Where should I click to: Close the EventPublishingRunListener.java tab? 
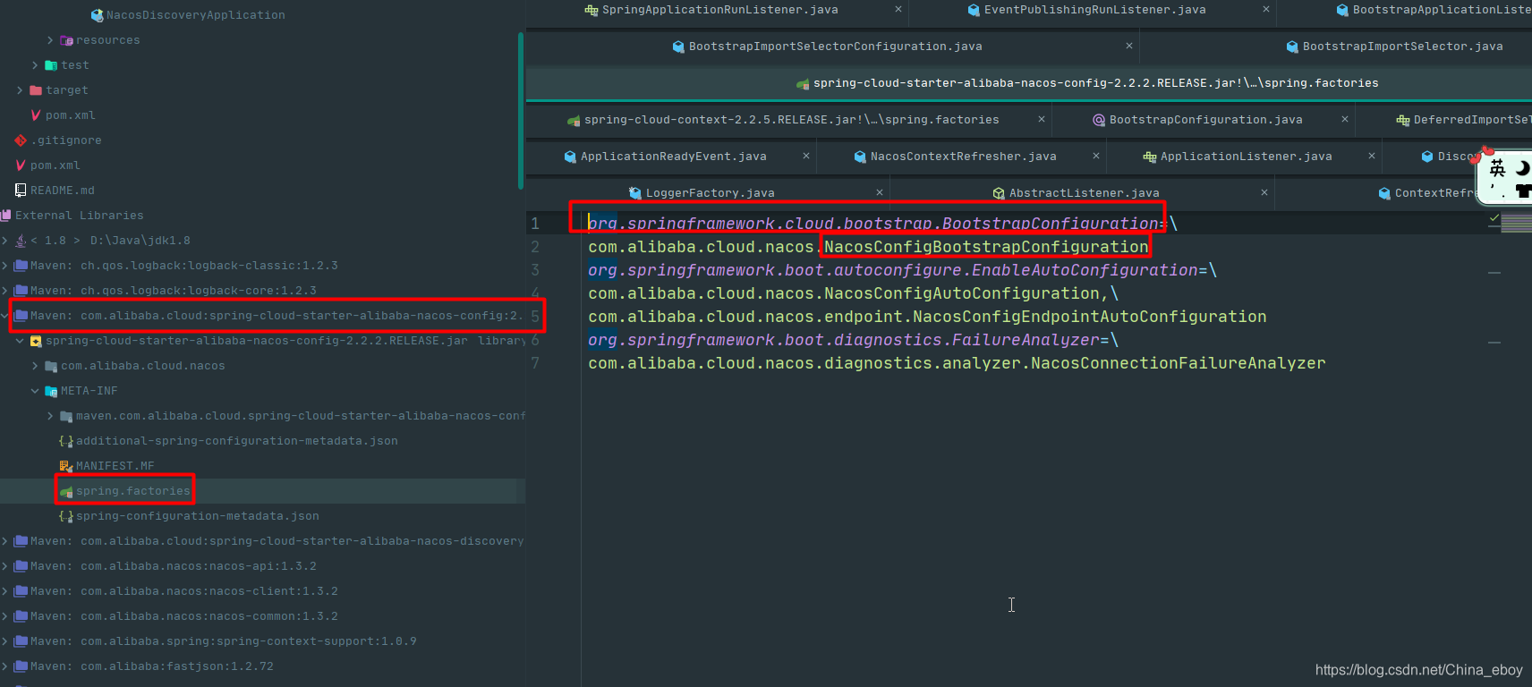click(1266, 9)
